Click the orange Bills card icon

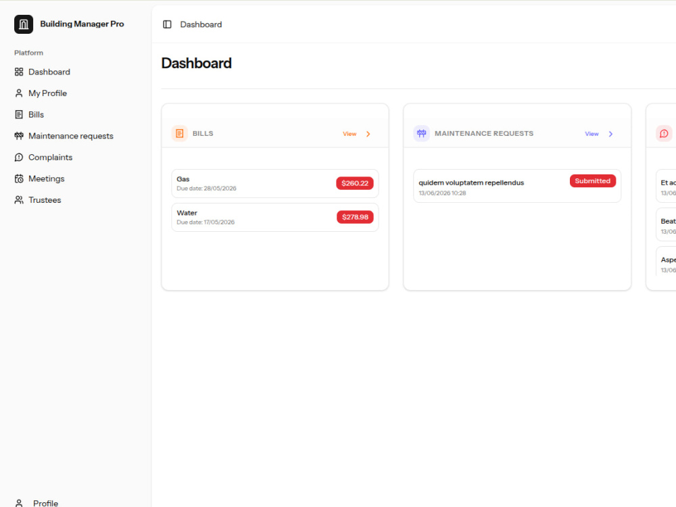(180, 134)
